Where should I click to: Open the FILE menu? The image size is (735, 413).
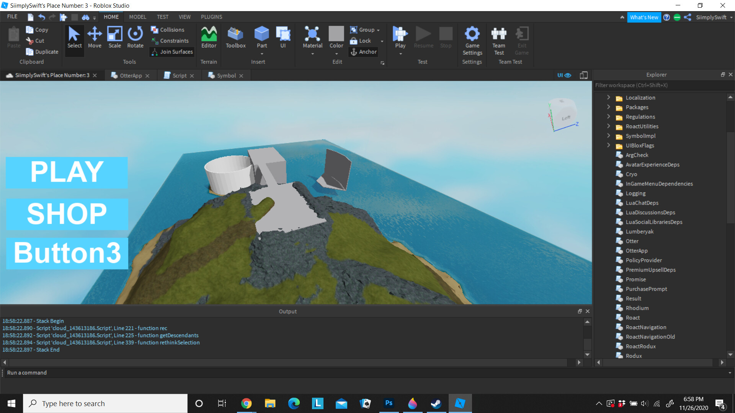(12, 17)
